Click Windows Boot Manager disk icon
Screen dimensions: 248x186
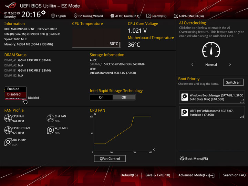click(x=185, y=97)
